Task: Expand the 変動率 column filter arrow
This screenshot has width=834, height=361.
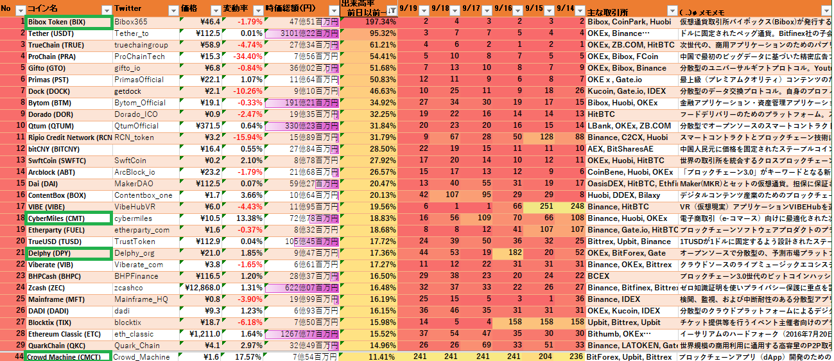Action: click(x=256, y=11)
